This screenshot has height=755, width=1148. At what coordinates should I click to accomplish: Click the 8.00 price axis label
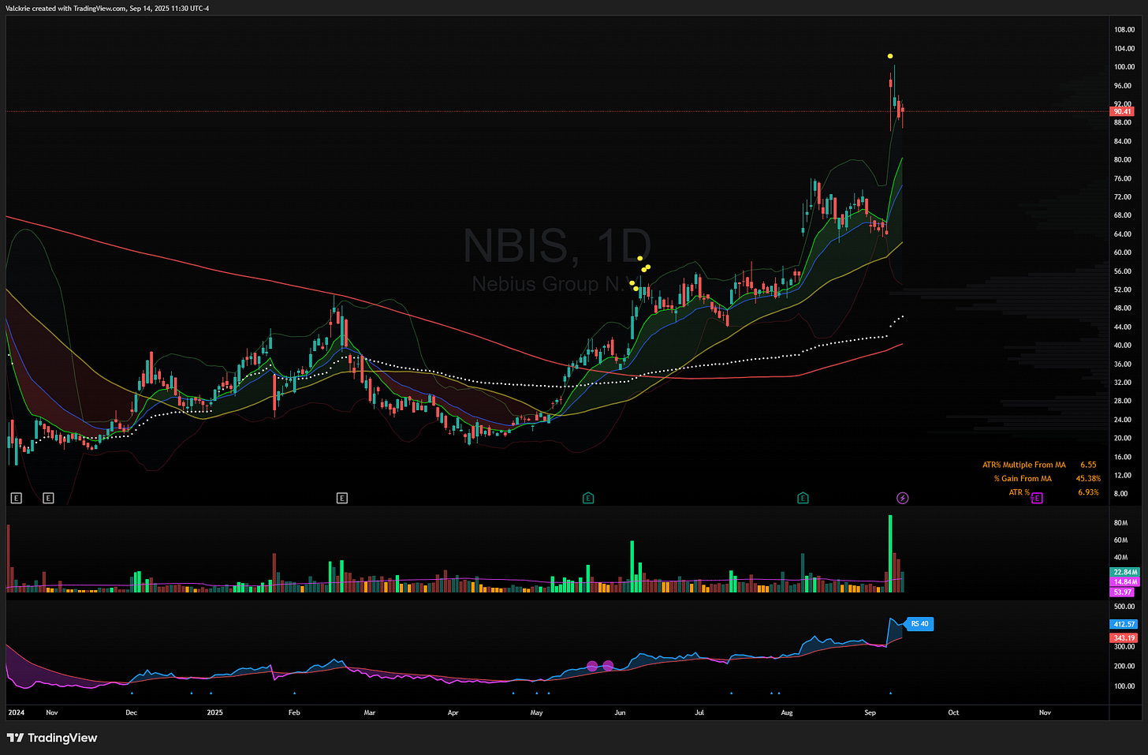click(x=1120, y=493)
